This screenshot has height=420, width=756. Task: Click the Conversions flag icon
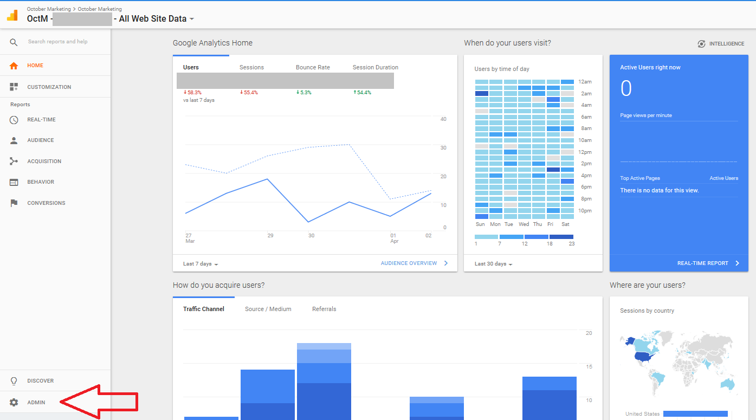(x=14, y=203)
